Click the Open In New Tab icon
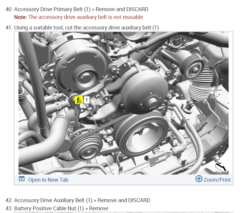The height and width of the screenshot is (213, 245). pos(22,179)
